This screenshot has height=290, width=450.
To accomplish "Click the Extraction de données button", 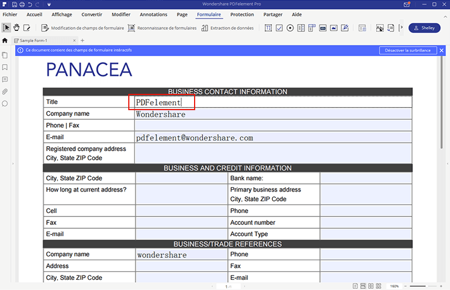I will point(227,28).
